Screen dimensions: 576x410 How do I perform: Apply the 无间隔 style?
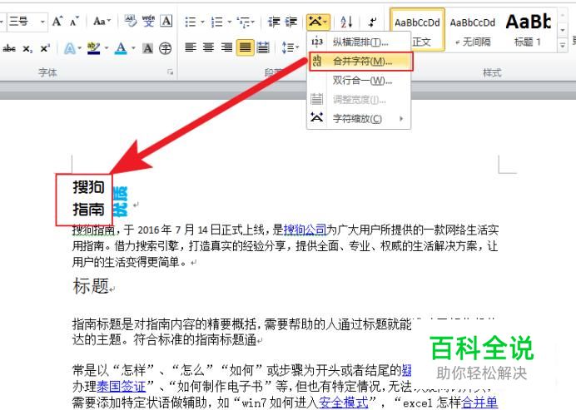(473, 30)
